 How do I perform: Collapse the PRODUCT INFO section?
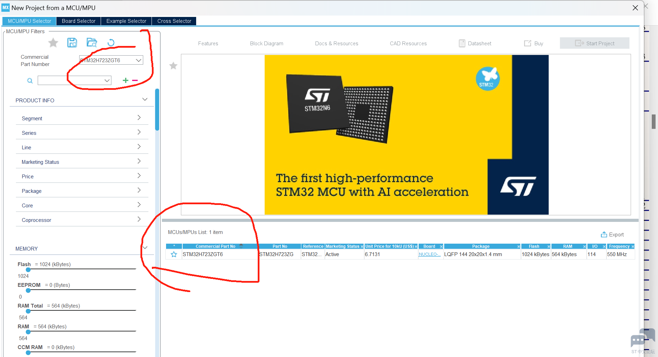(145, 100)
